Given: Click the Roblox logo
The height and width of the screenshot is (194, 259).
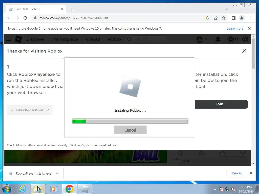Looking at the screenshot, I should [18, 39].
